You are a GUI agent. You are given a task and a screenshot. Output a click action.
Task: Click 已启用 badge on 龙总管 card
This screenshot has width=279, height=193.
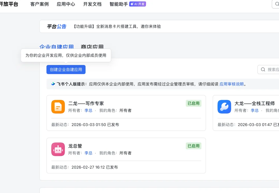click(x=193, y=146)
